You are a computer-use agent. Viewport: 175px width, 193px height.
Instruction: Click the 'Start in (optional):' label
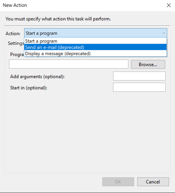28,88
